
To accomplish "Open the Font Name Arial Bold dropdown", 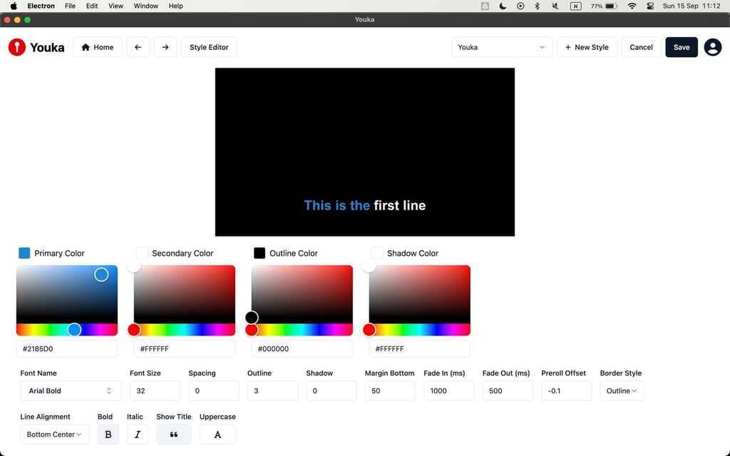I will coord(71,391).
